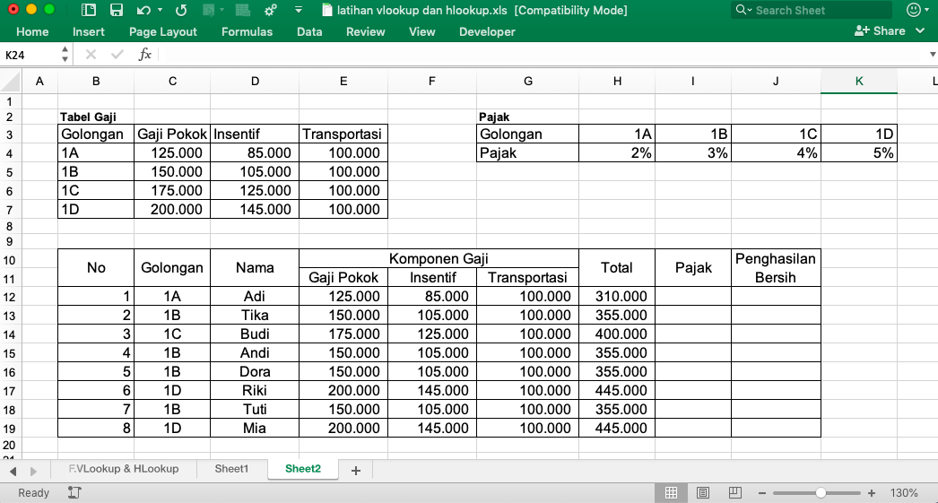The image size is (938, 503).
Task: Zoom out with the minus button
Action: pyautogui.click(x=762, y=493)
